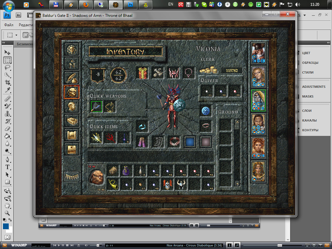The width and height of the screenshot is (332, 249).
Task: Pick up the purple gem bag
Action: pyautogui.click(x=126, y=171)
